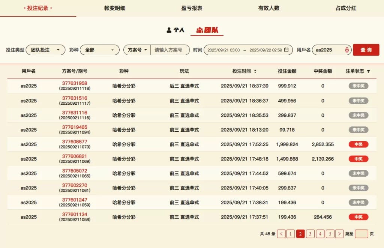Open the 彩种 全部 dropdown
Screen dimensions: 384x248
click(x=99, y=50)
